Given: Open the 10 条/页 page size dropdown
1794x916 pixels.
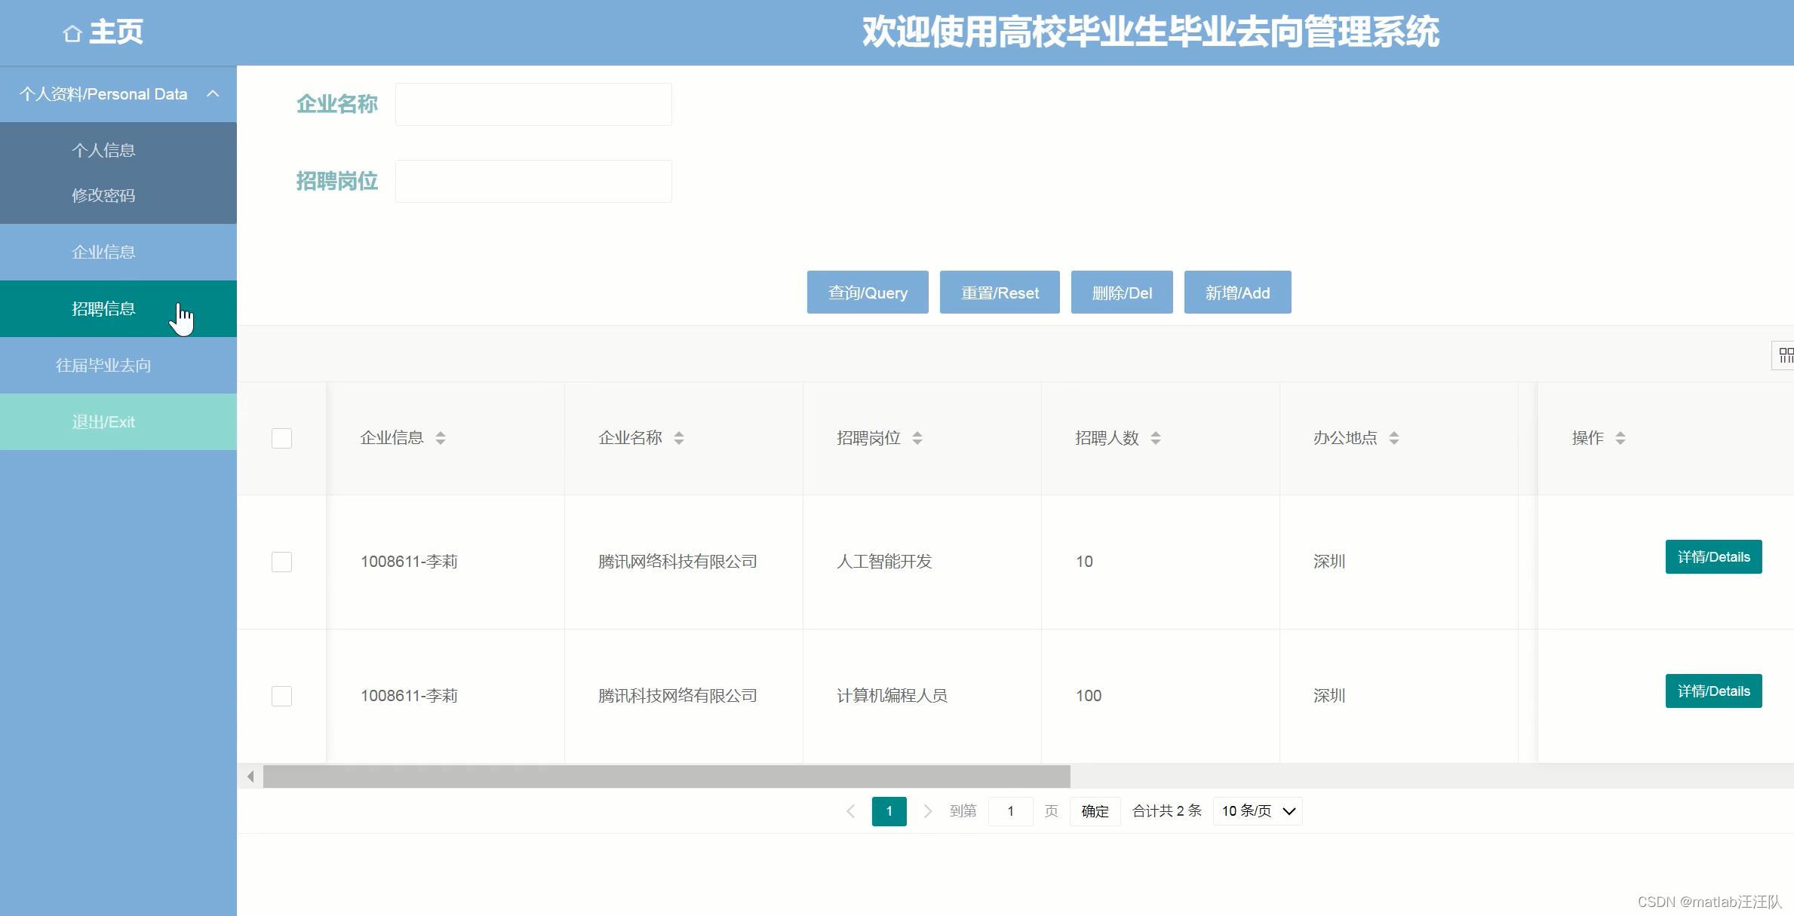Looking at the screenshot, I should point(1258,811).
